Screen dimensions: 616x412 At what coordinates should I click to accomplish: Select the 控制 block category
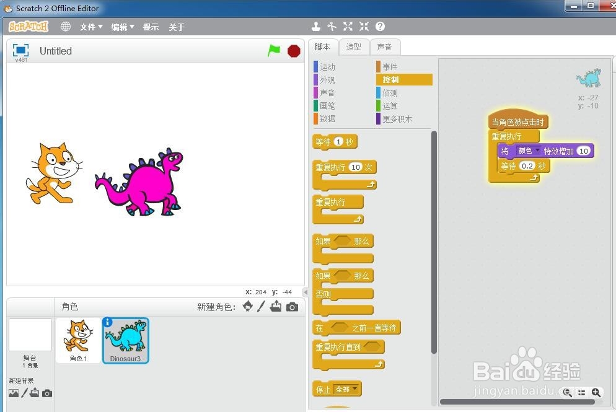tap(404, 80)
